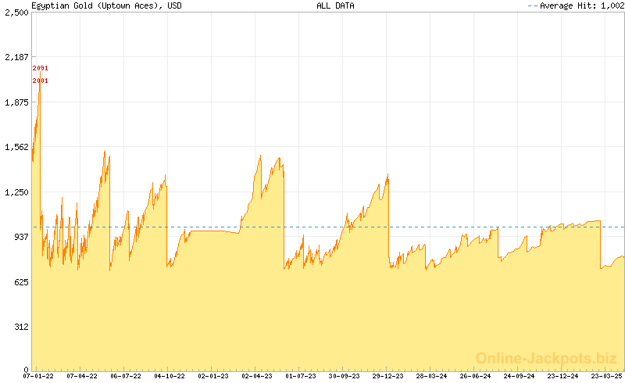Select the 26-06-24 date marker
The width and height of the screenshot is (625, 383).
476,376
